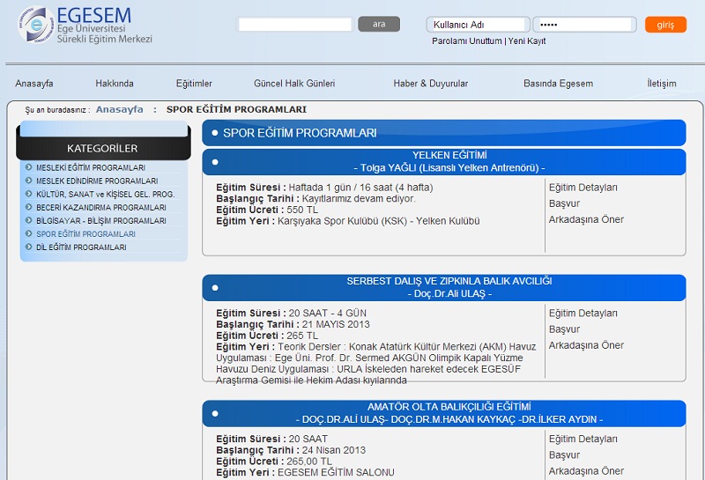This screenshot has height=480, width=705.
Task: Open Basında Egesem page
Action: coord(559,83)
